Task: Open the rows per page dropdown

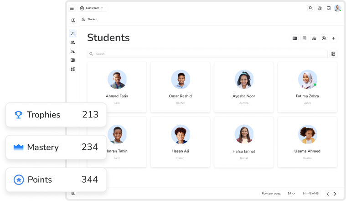Action: 291,194
